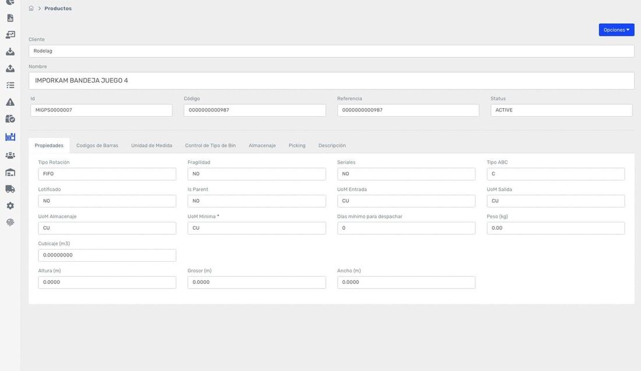This screenshot has height=371, width=641.
Task: Open the presentation chart icon in the sidebar
Action: (x=10, y=35)
